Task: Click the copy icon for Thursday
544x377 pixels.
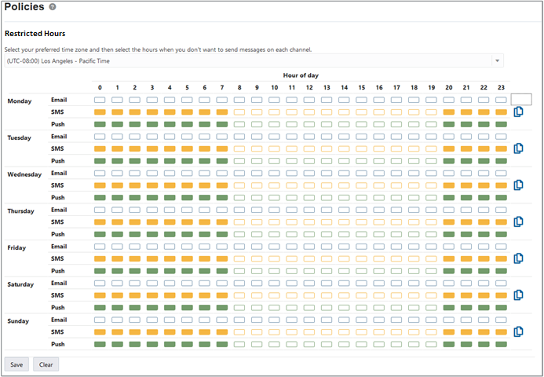Action: tap(518, 221)
